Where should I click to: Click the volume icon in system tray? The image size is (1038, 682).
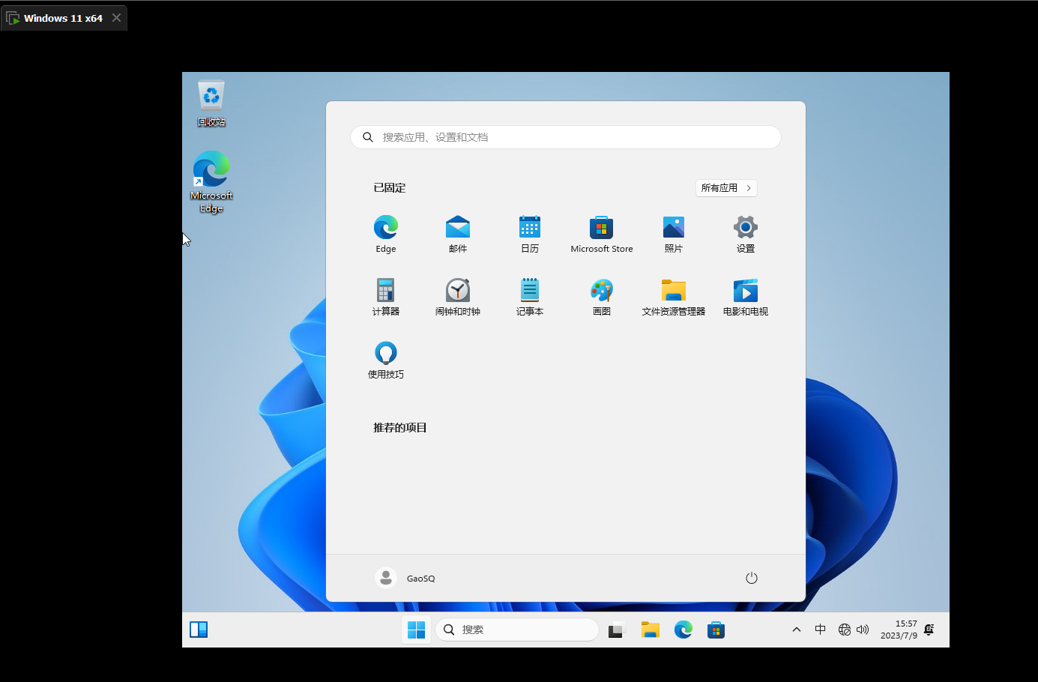tap(863, 630)
